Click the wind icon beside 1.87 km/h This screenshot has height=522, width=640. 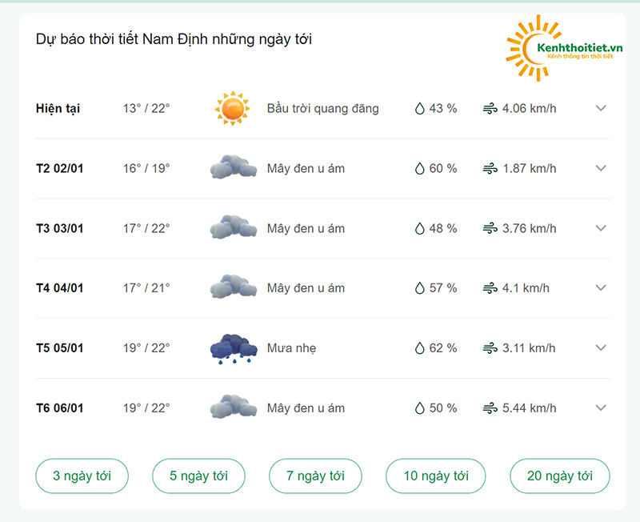tap(490, 168)
